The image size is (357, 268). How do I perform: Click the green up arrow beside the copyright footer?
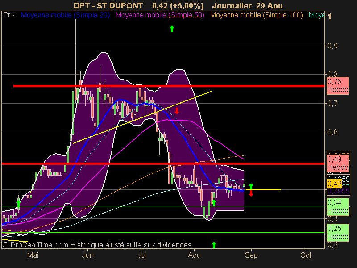[x=214, y=245]
